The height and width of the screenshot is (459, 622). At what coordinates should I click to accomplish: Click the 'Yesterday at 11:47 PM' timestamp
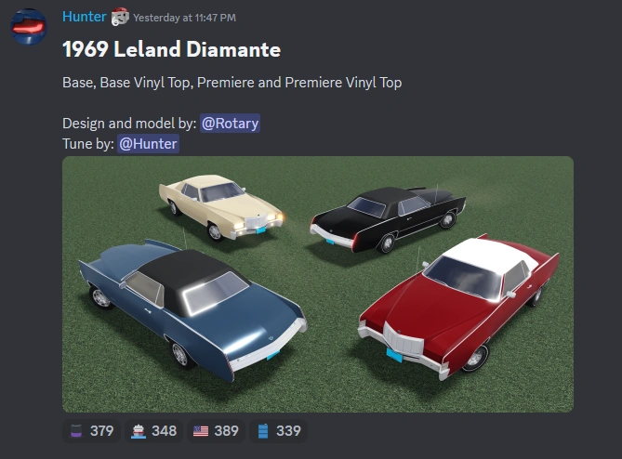tap(184, 18)
